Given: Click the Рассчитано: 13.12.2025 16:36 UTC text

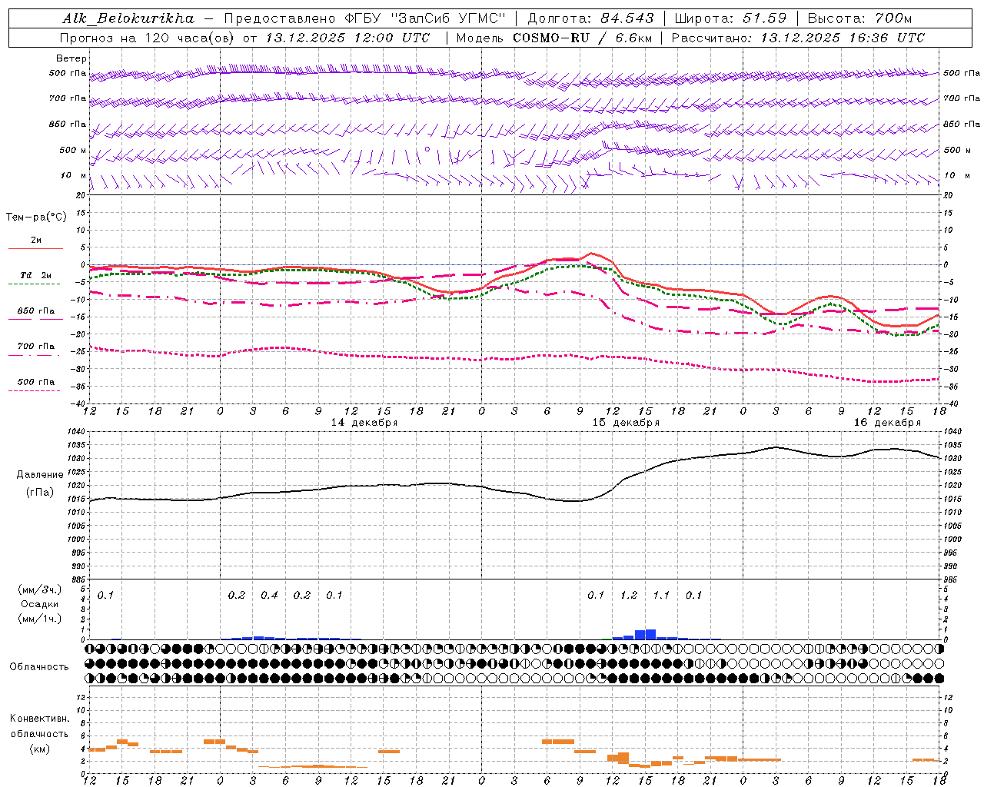Looking at the screenshot, I should tap(798, 38).
